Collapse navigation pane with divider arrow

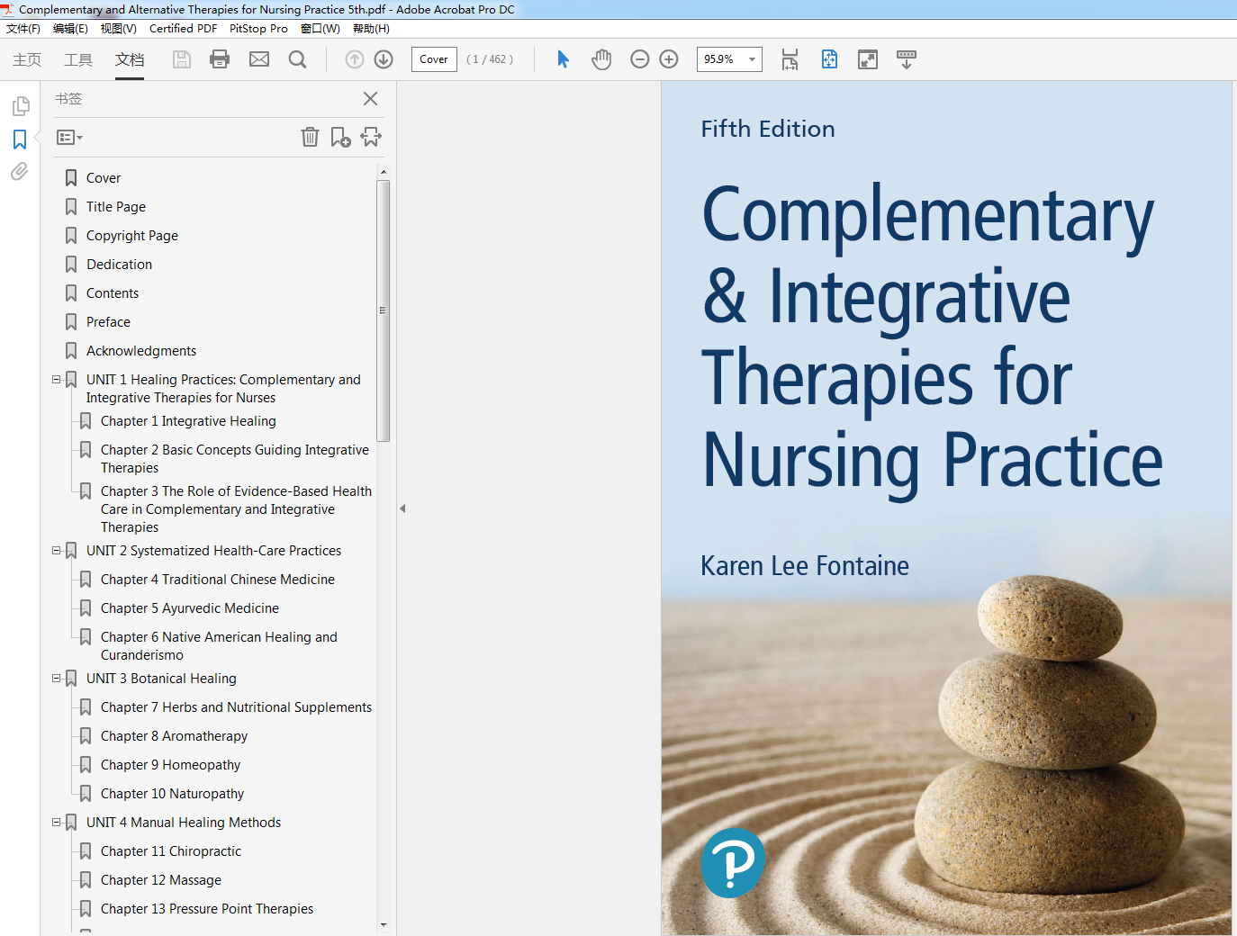(402, 508)
